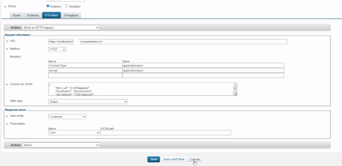Open the Parameters Name Cart dropdown

[x=74, y=133]
